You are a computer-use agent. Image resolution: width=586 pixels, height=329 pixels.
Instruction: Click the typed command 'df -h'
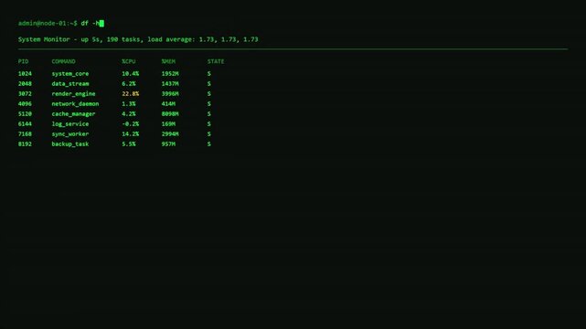[91, 23]
